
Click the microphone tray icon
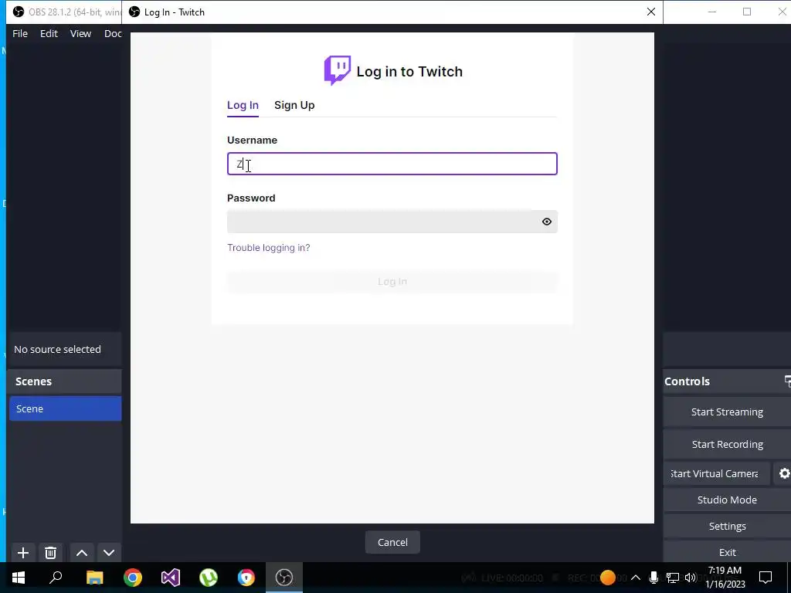654,578
